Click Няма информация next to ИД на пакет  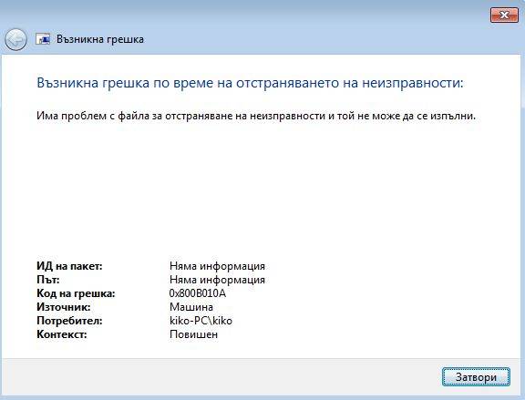click(x=217, y=266)
